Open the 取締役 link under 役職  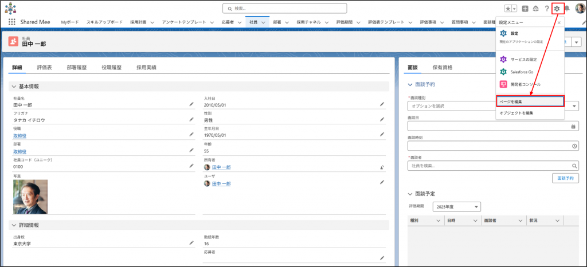click(x=20, y=136)
